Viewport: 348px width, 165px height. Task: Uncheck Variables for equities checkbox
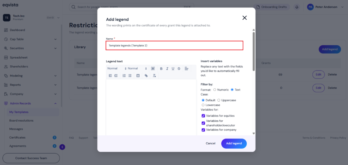[203, 116]
